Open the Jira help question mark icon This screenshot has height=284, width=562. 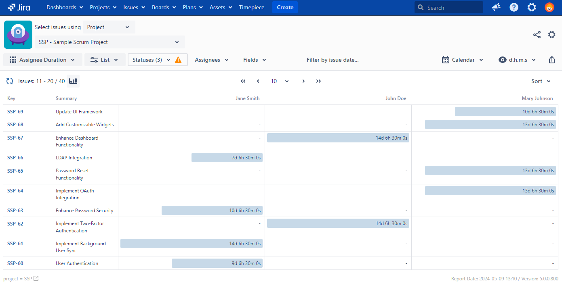[x=514, y=7]
